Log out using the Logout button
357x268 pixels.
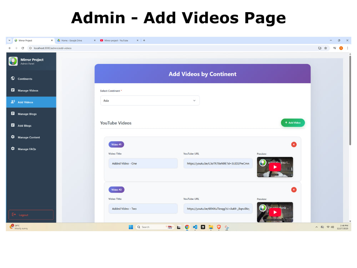(x=31, y=215)
